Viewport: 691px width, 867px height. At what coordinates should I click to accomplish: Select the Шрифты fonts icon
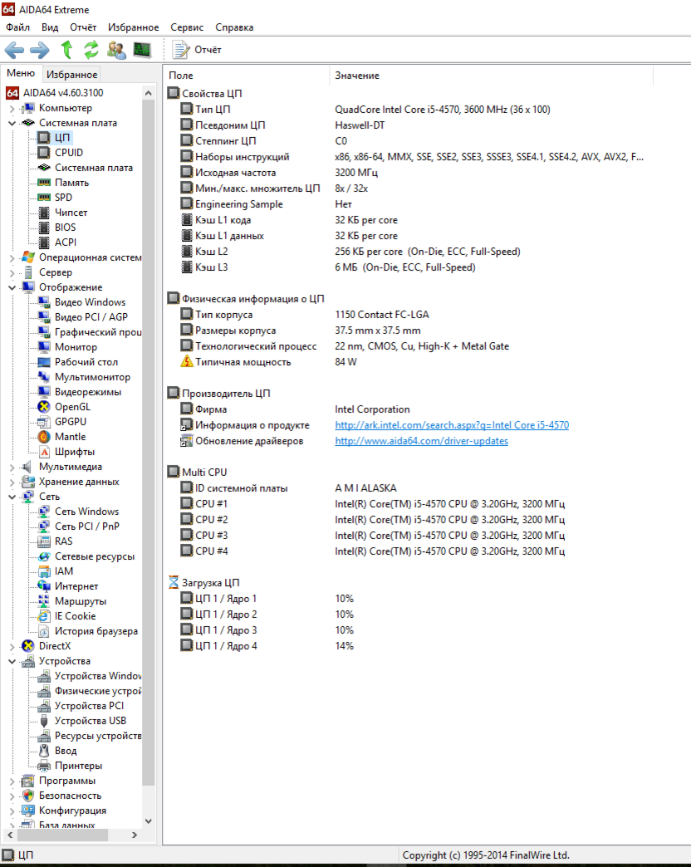(44, 452)
